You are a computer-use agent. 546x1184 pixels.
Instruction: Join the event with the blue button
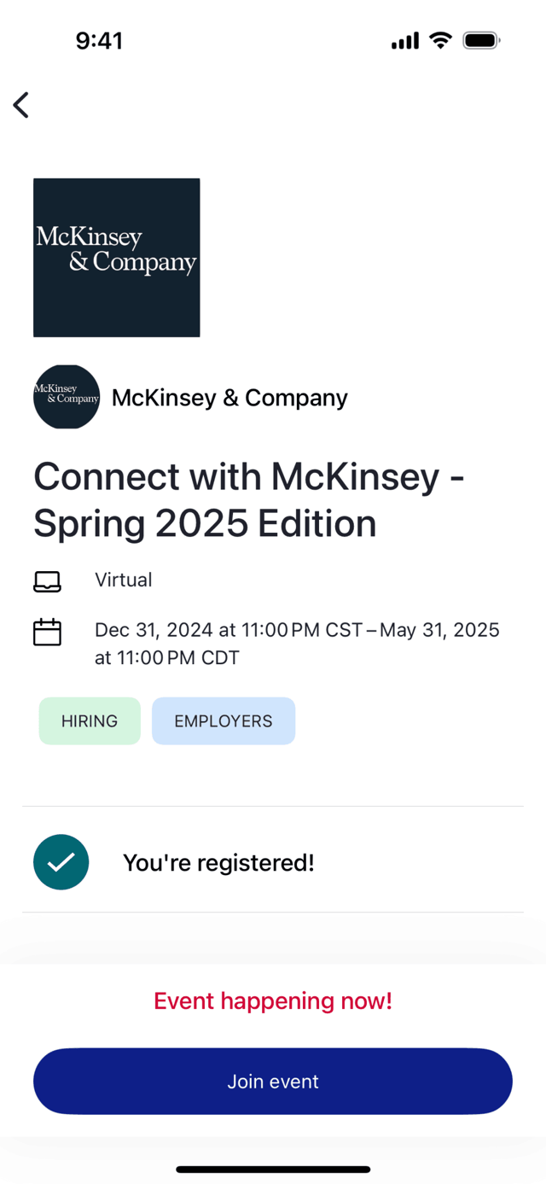(273, 1082)
